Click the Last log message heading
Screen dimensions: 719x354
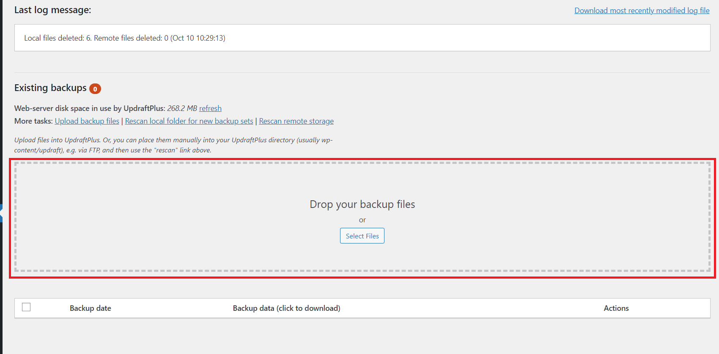[x=52, y=10]
